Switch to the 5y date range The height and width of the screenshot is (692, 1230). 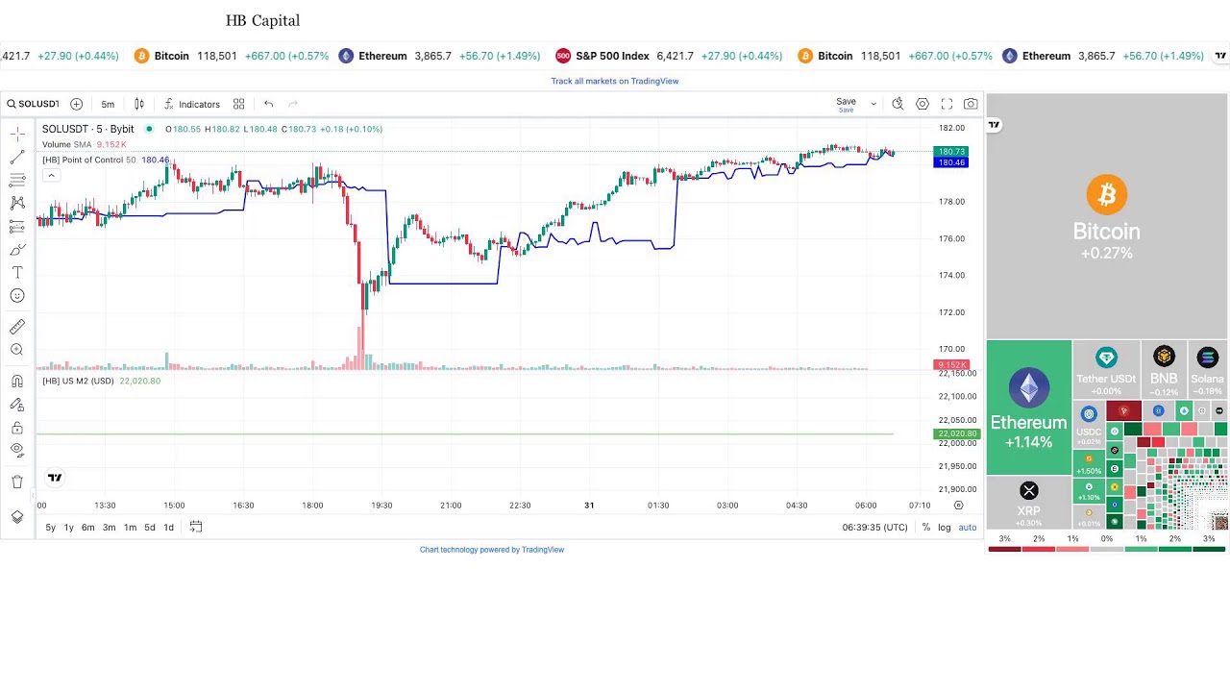[51, 528]
